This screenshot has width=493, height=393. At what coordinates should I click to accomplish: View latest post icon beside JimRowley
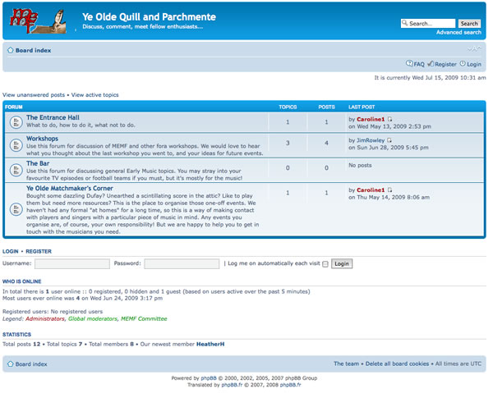389,140
